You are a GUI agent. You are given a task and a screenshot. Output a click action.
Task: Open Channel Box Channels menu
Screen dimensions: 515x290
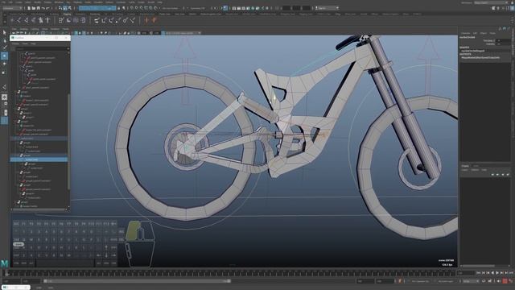(466, 33)
